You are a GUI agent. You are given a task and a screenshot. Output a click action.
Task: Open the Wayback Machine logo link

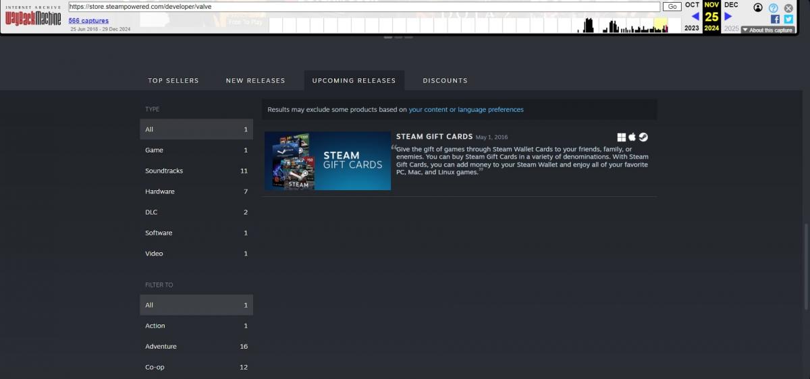(33, 18)
